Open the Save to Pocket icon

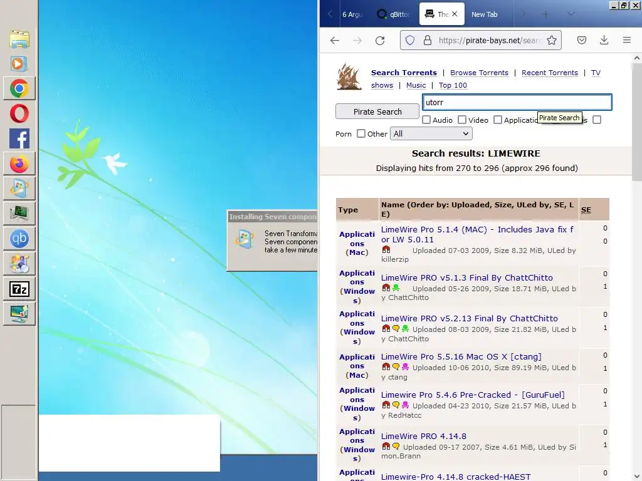pos(582,40)
